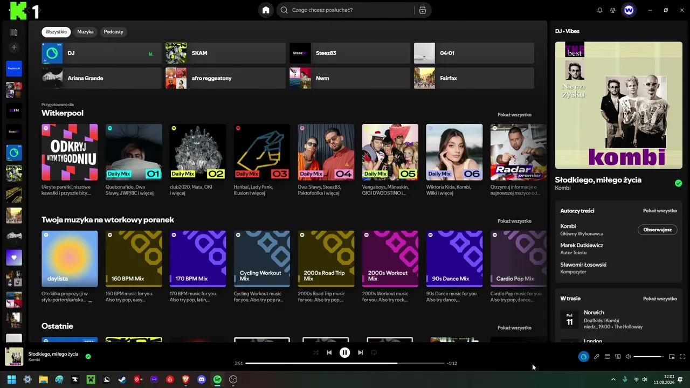Open File Explorer from the taskbar

(x=43, y=379)
